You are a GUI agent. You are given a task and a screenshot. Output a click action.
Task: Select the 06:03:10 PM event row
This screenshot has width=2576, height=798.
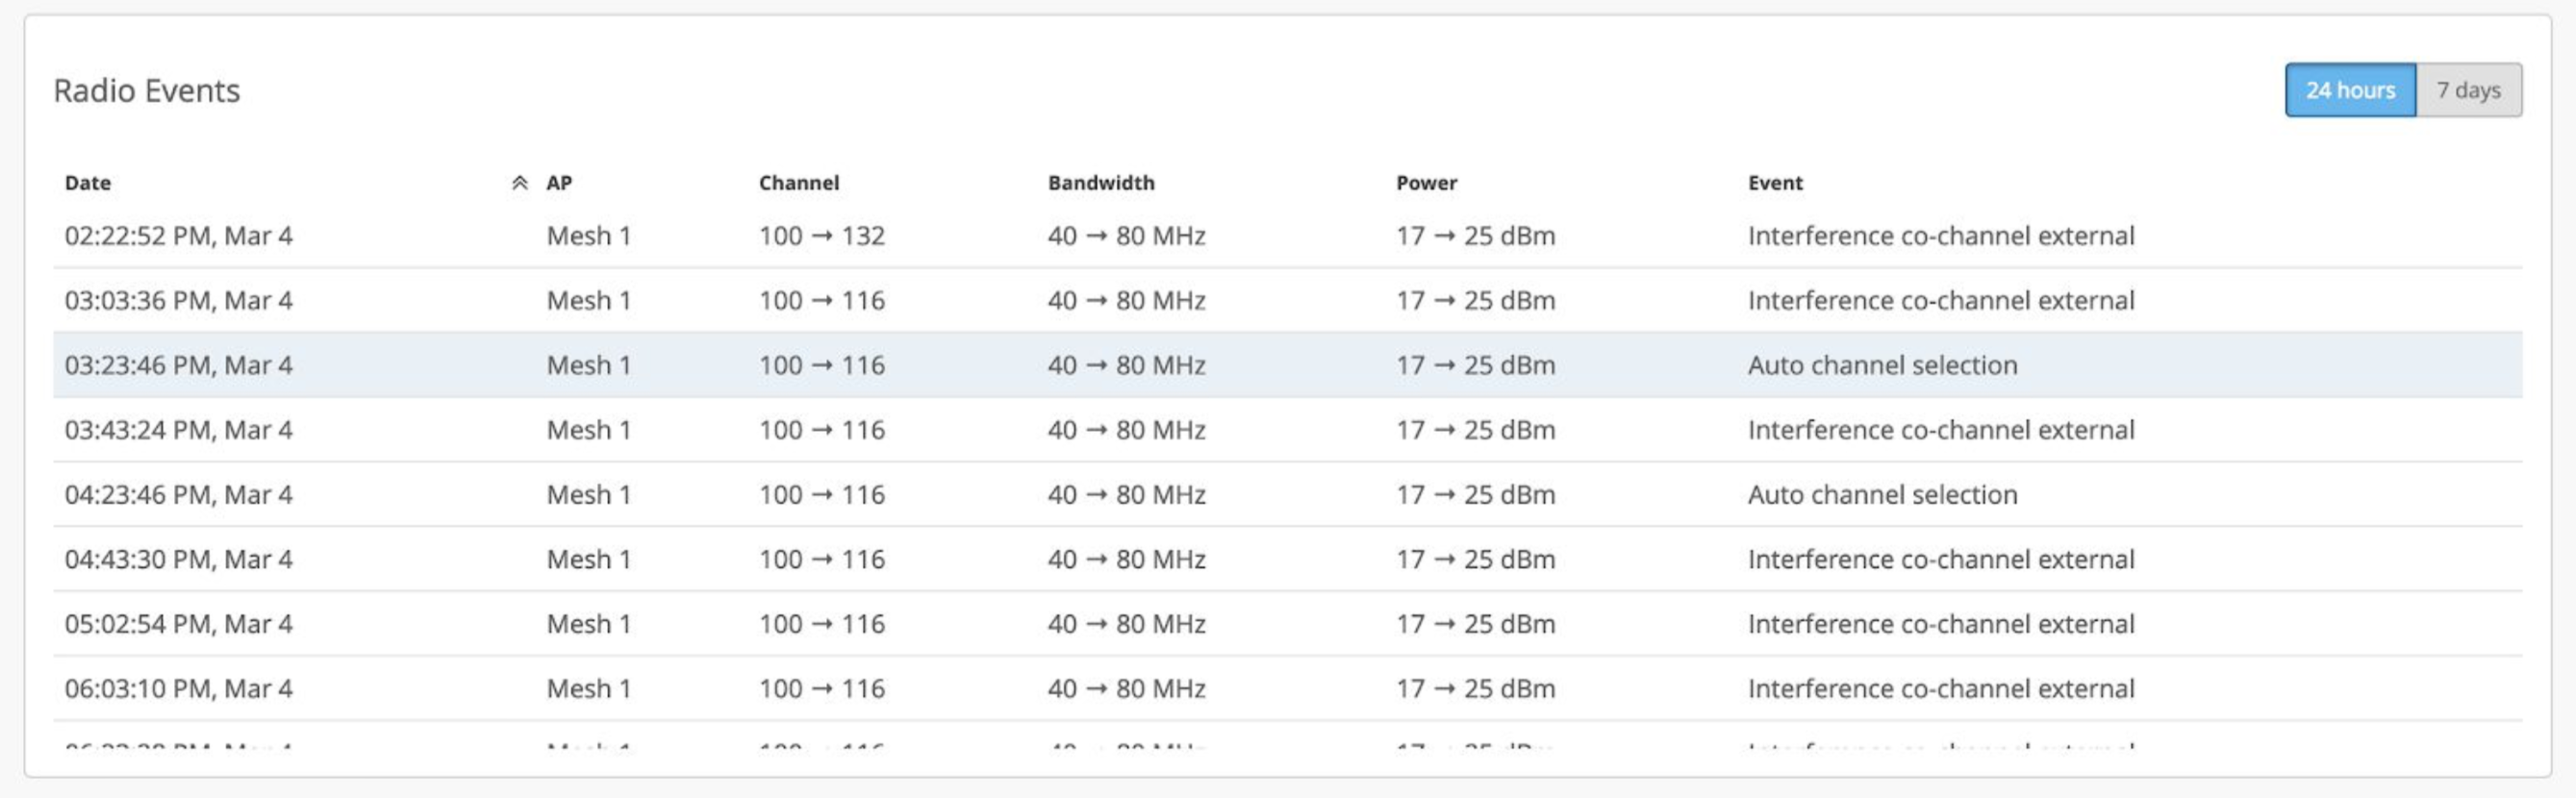pyautogui.click(x=178, y=689)
